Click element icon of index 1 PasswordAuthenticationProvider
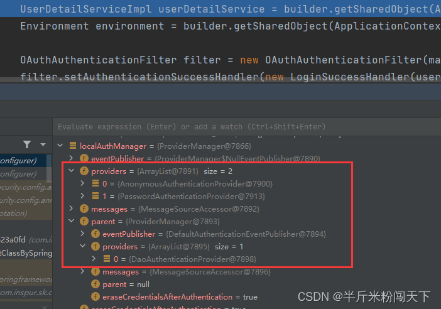441x309 pixels. pyautogui.click(x=95, y=196)
